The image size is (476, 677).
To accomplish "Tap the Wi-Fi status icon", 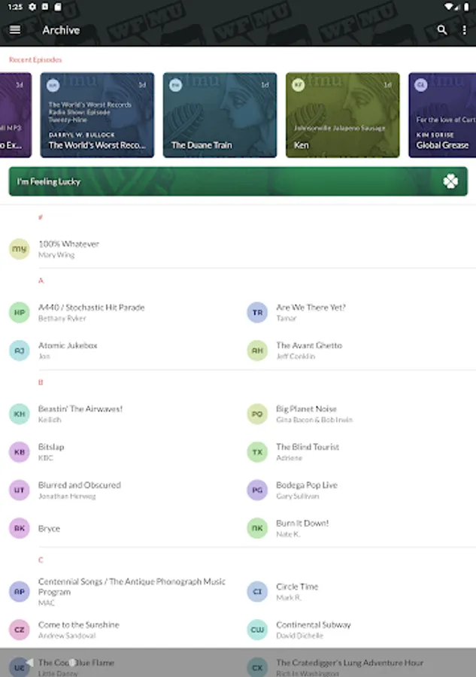I will tap(449, 7).
